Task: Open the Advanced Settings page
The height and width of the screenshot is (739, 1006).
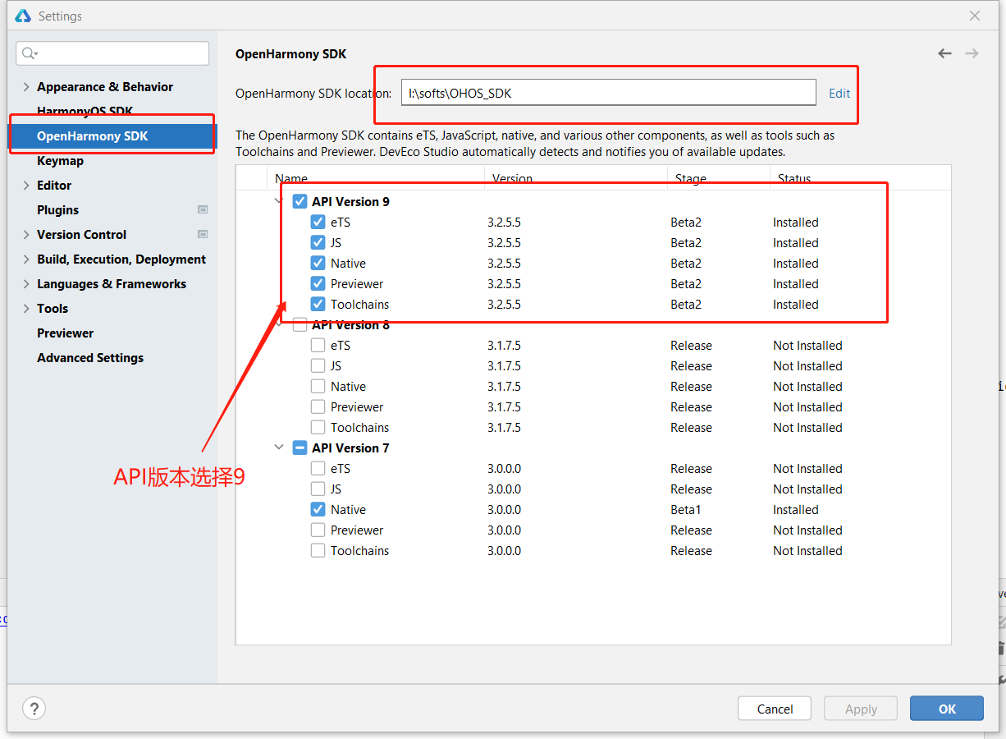Action: coord(90,358)
